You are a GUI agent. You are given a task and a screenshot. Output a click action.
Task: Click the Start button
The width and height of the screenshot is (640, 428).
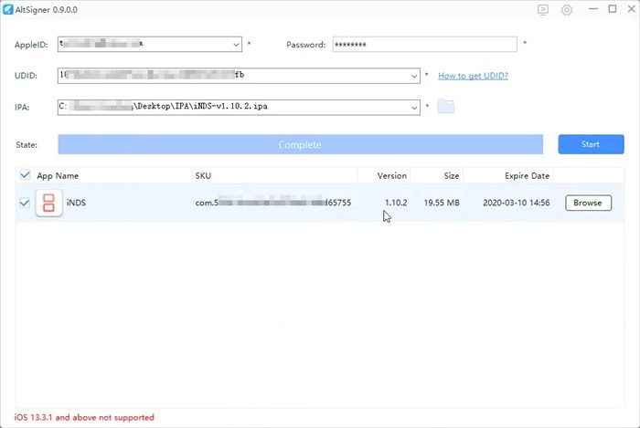click(591, 144)
